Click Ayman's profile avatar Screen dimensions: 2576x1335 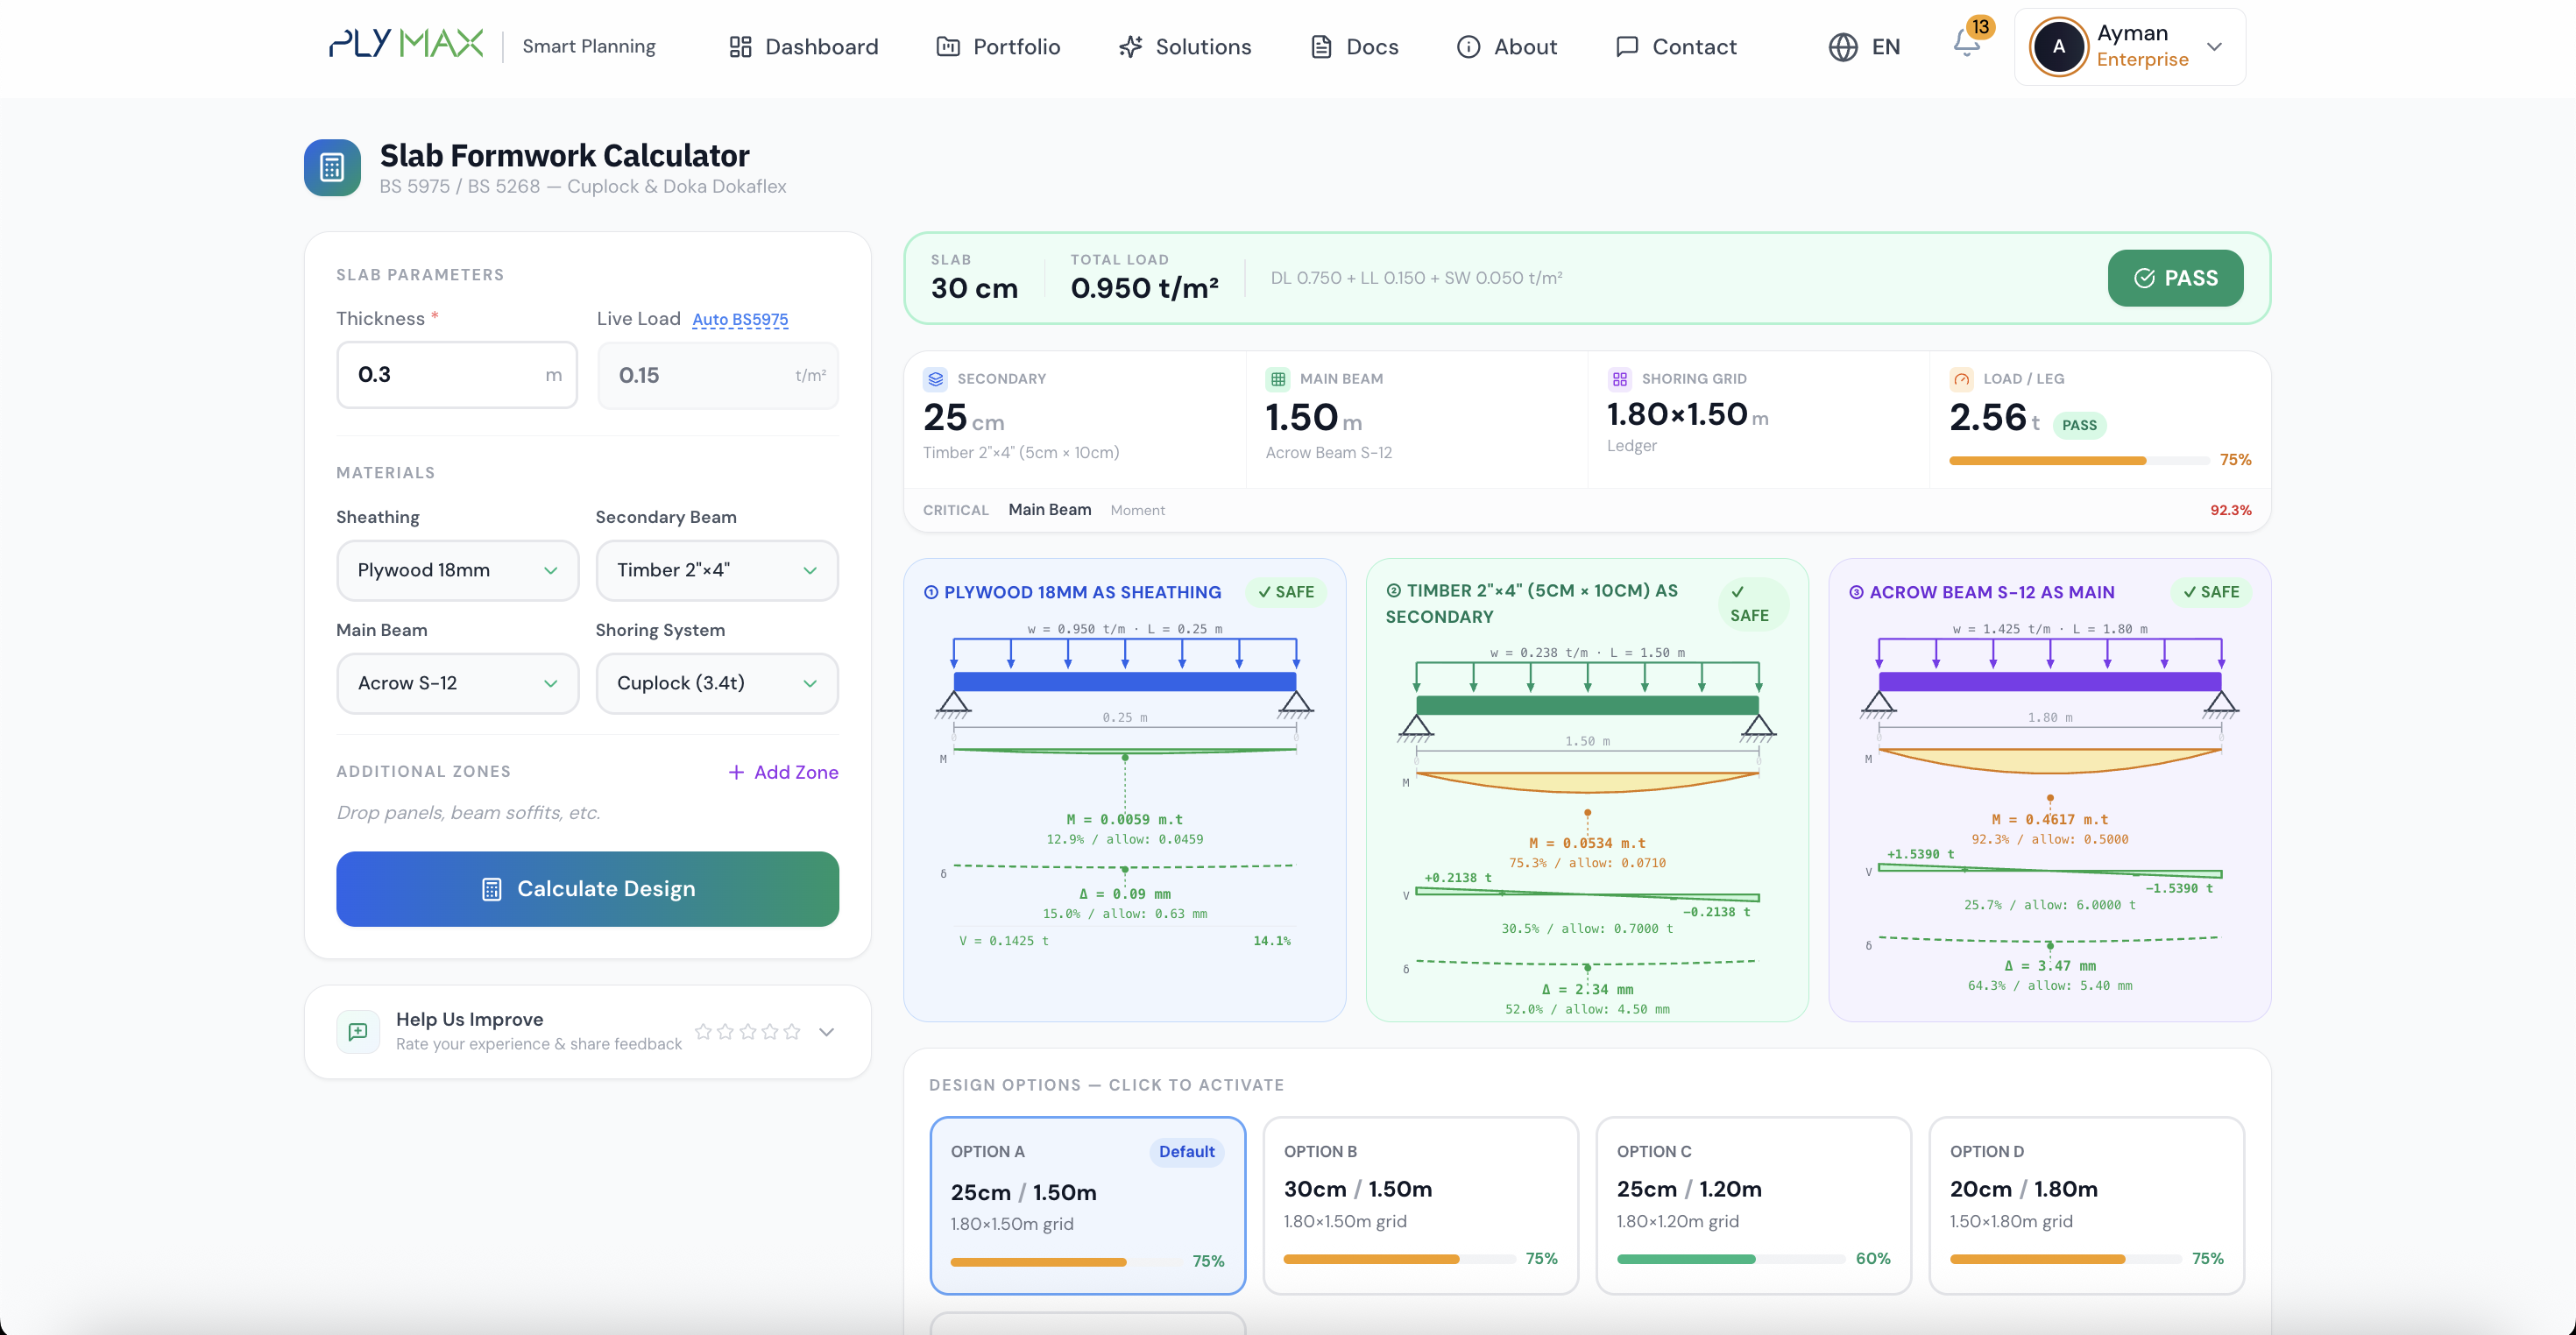2058,47
